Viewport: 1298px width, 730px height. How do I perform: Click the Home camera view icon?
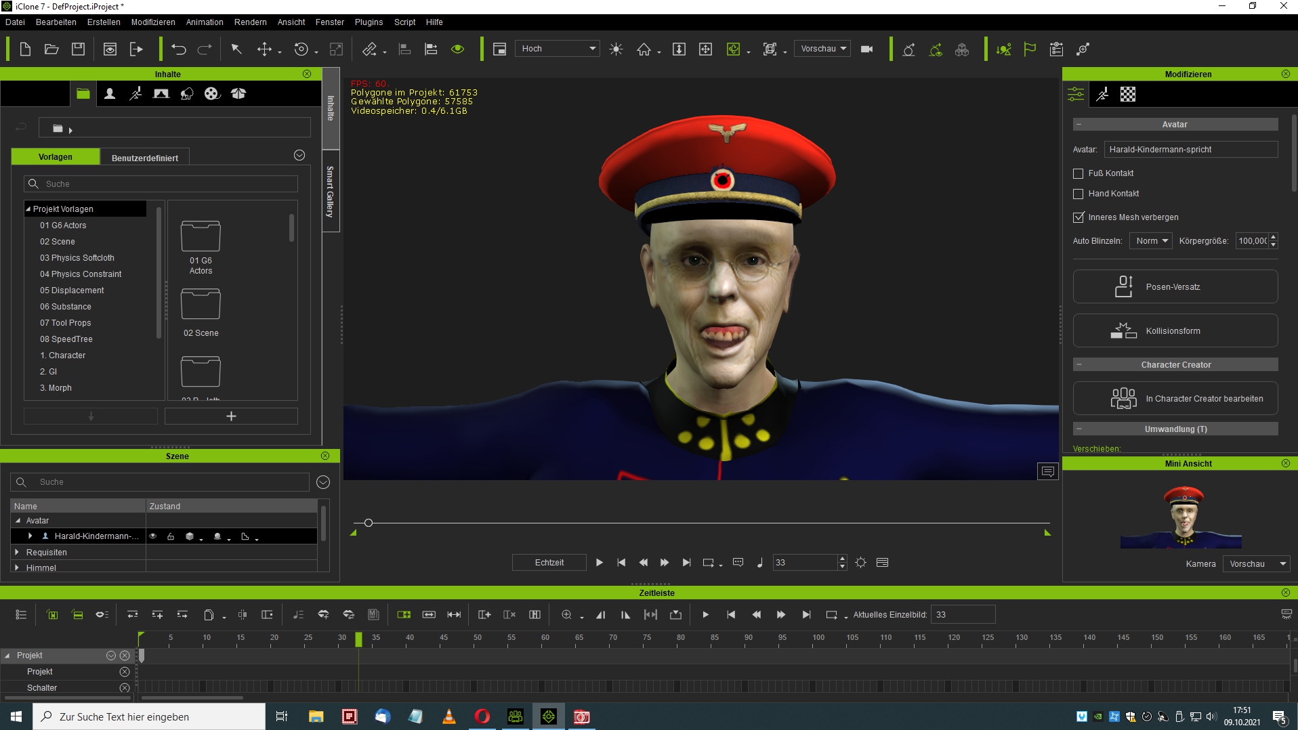click(644, 49)
